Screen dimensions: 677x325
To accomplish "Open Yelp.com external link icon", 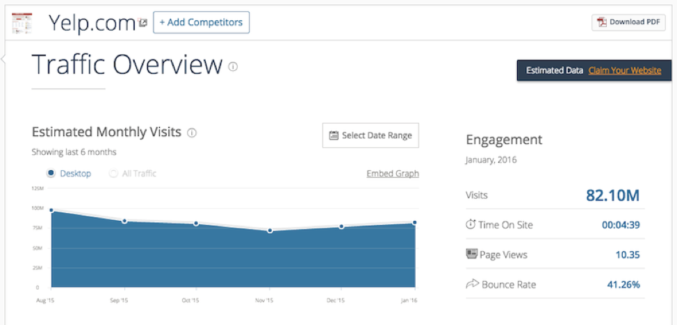I will (x=142, y=23).
